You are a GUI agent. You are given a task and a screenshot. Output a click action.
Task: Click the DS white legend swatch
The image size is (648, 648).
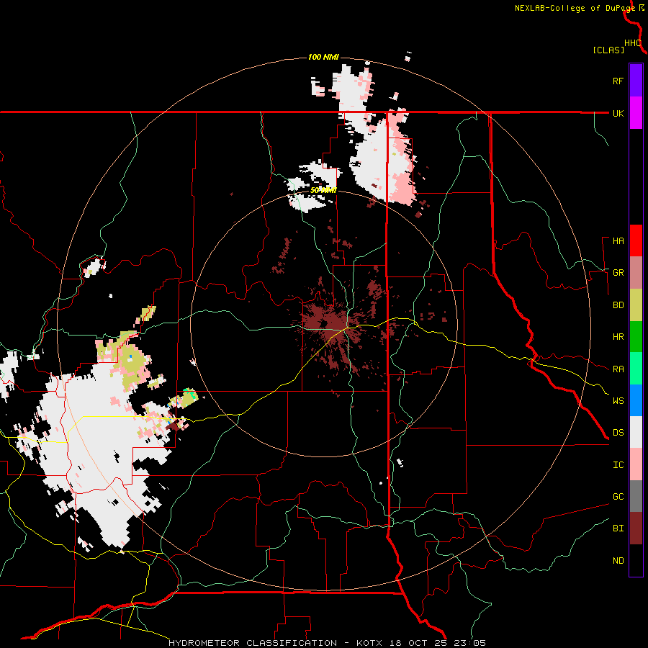point(636,432)
